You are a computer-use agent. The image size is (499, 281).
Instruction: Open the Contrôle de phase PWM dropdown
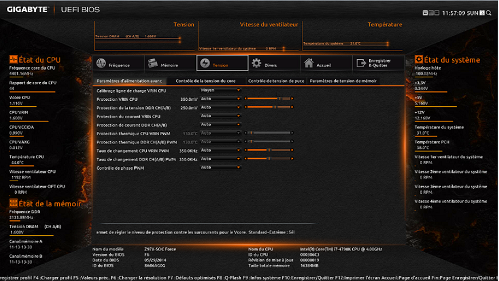tap(220, 167)
